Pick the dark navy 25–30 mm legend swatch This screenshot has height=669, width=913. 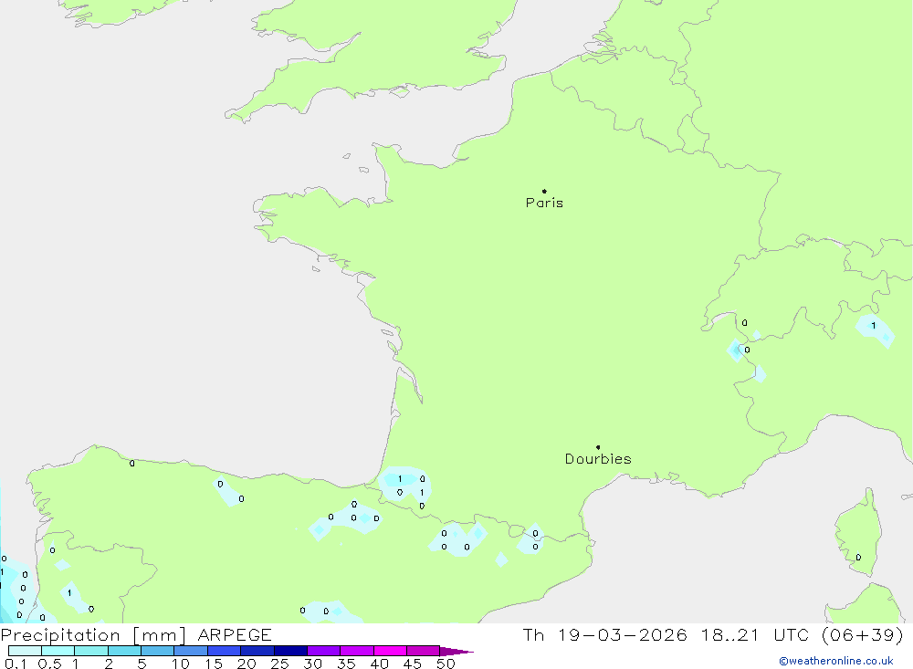pos(290,651)
